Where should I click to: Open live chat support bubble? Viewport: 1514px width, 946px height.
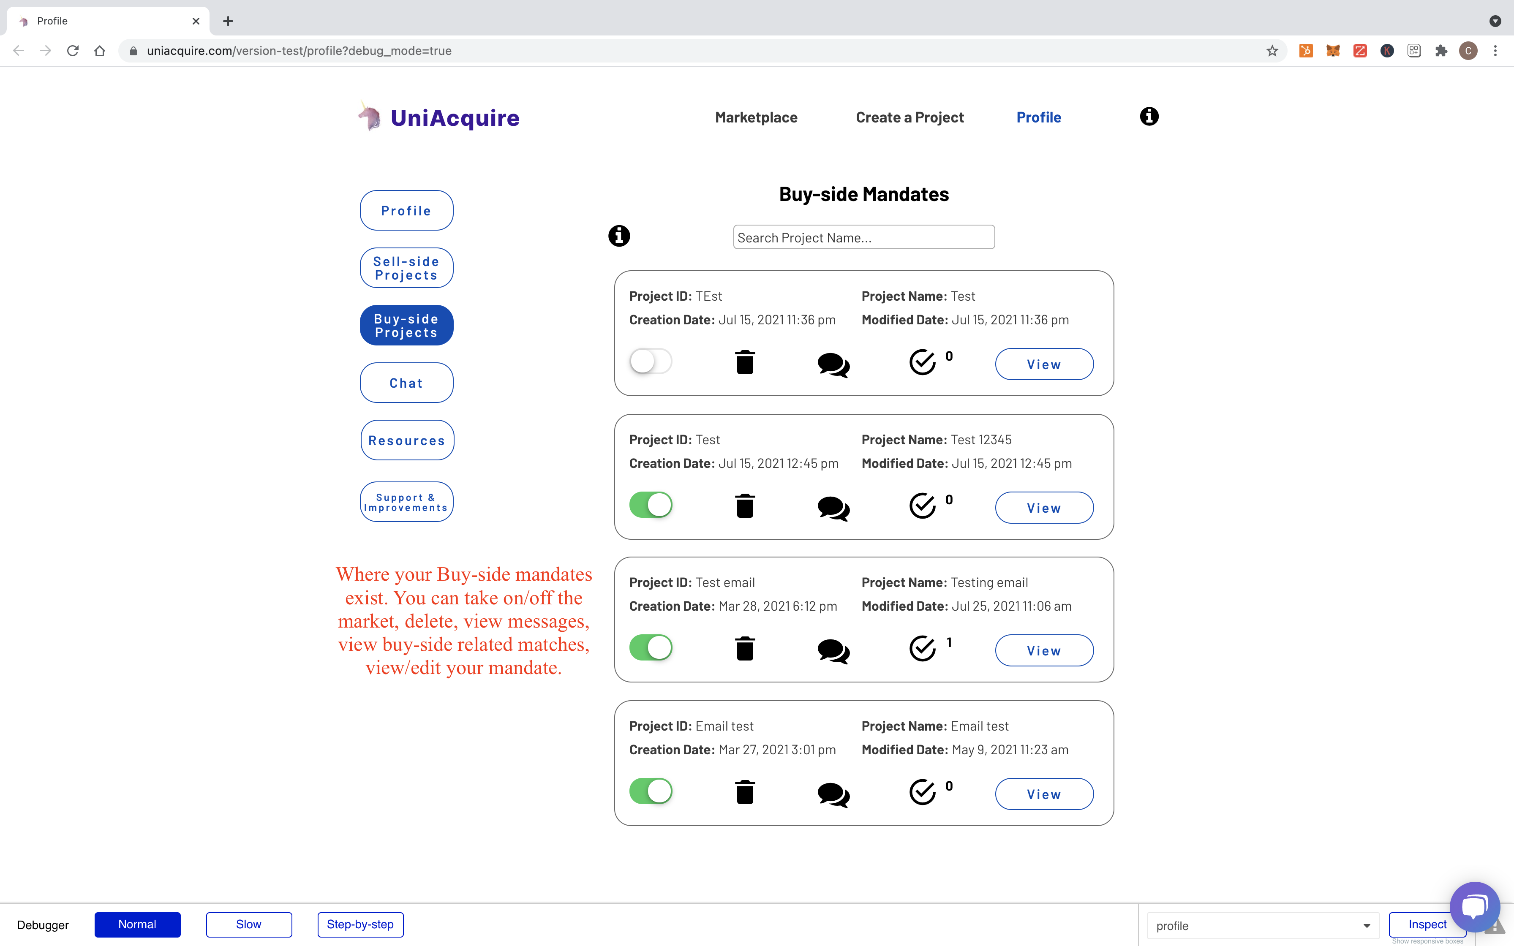pyautogui.click(x=1474, y=907)
